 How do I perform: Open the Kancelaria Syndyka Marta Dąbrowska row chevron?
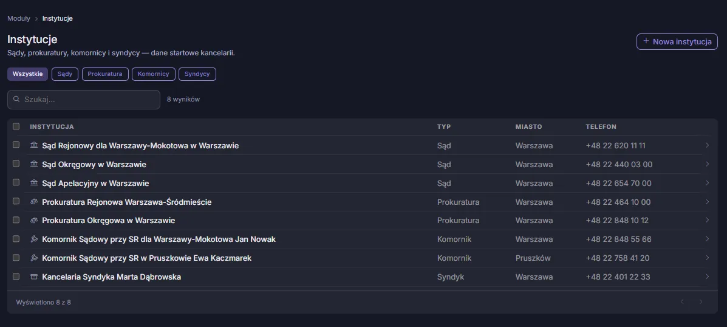pyautogui.click(x=707, y=277)
